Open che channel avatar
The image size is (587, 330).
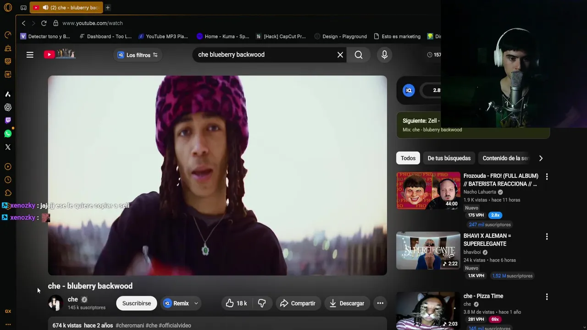[55, 303]
